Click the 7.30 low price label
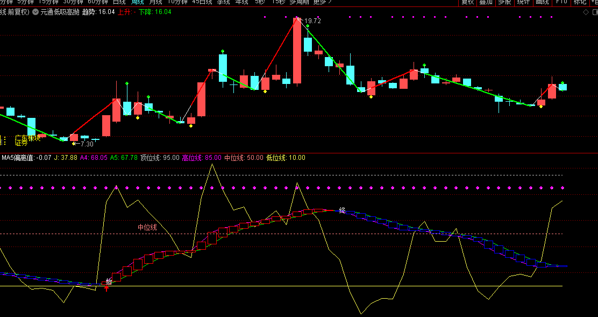 [x=87, y=144]
